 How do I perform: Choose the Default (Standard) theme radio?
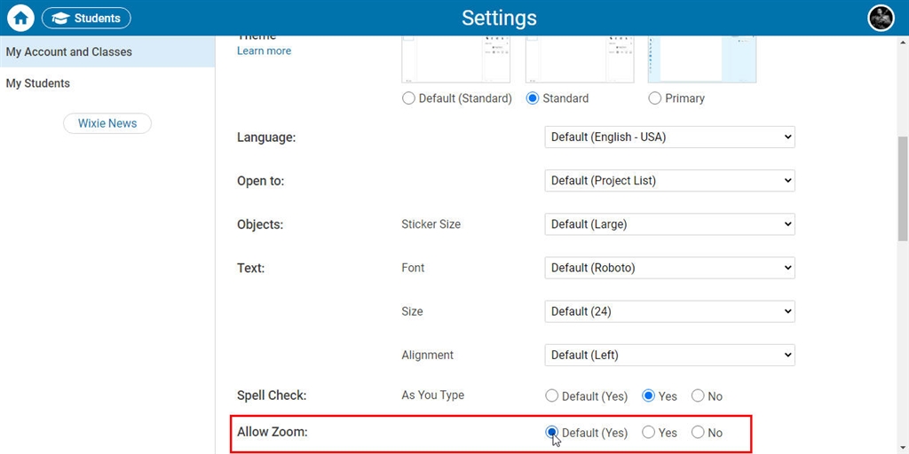(408, 98)
